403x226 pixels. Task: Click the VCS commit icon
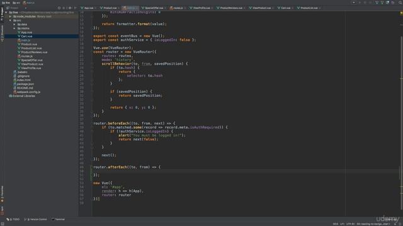click(x=382, y=3)
